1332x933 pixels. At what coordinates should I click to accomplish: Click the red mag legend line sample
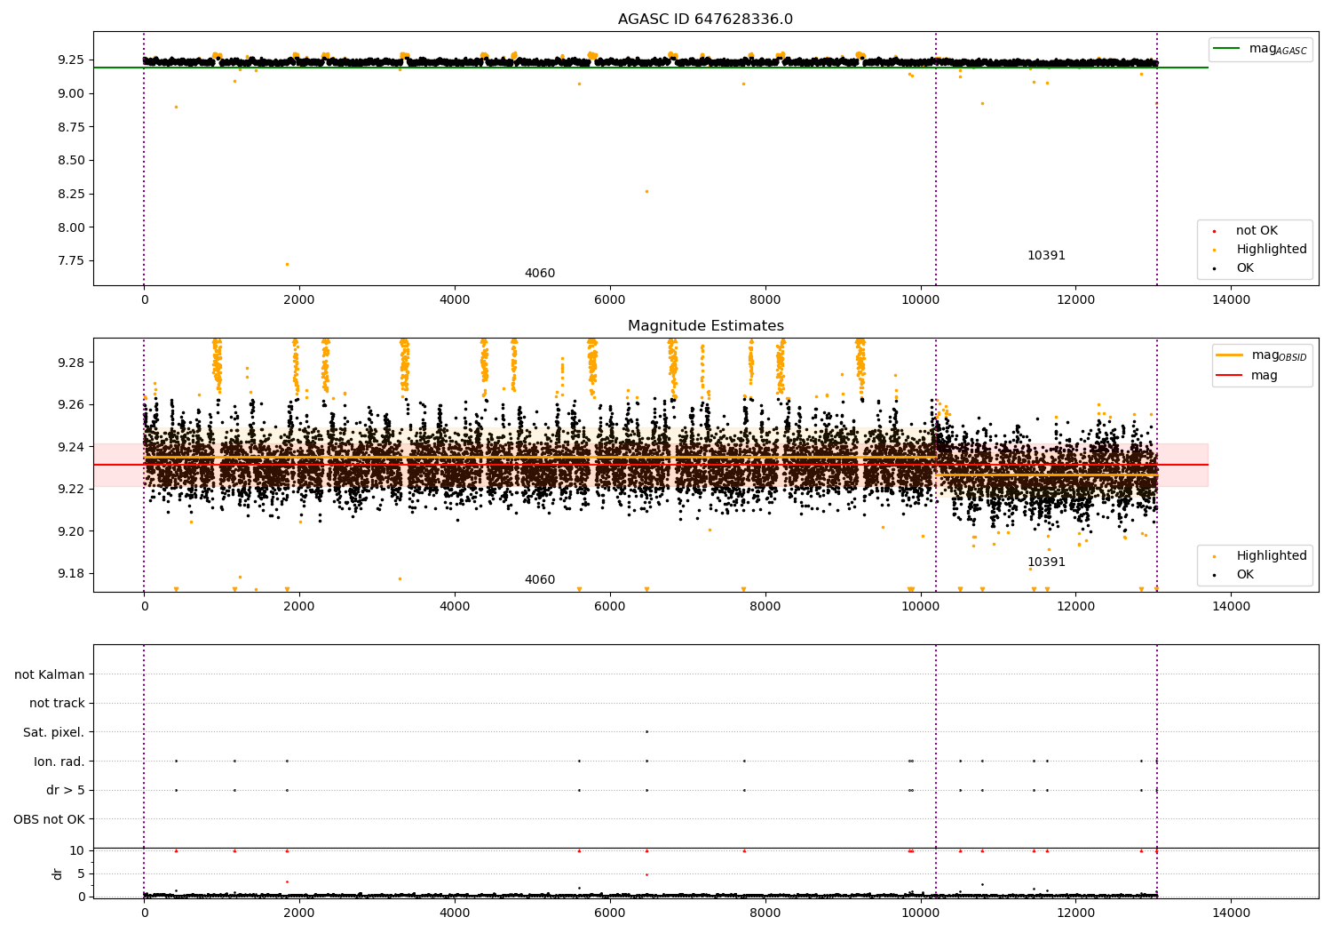pos(1230,375)
